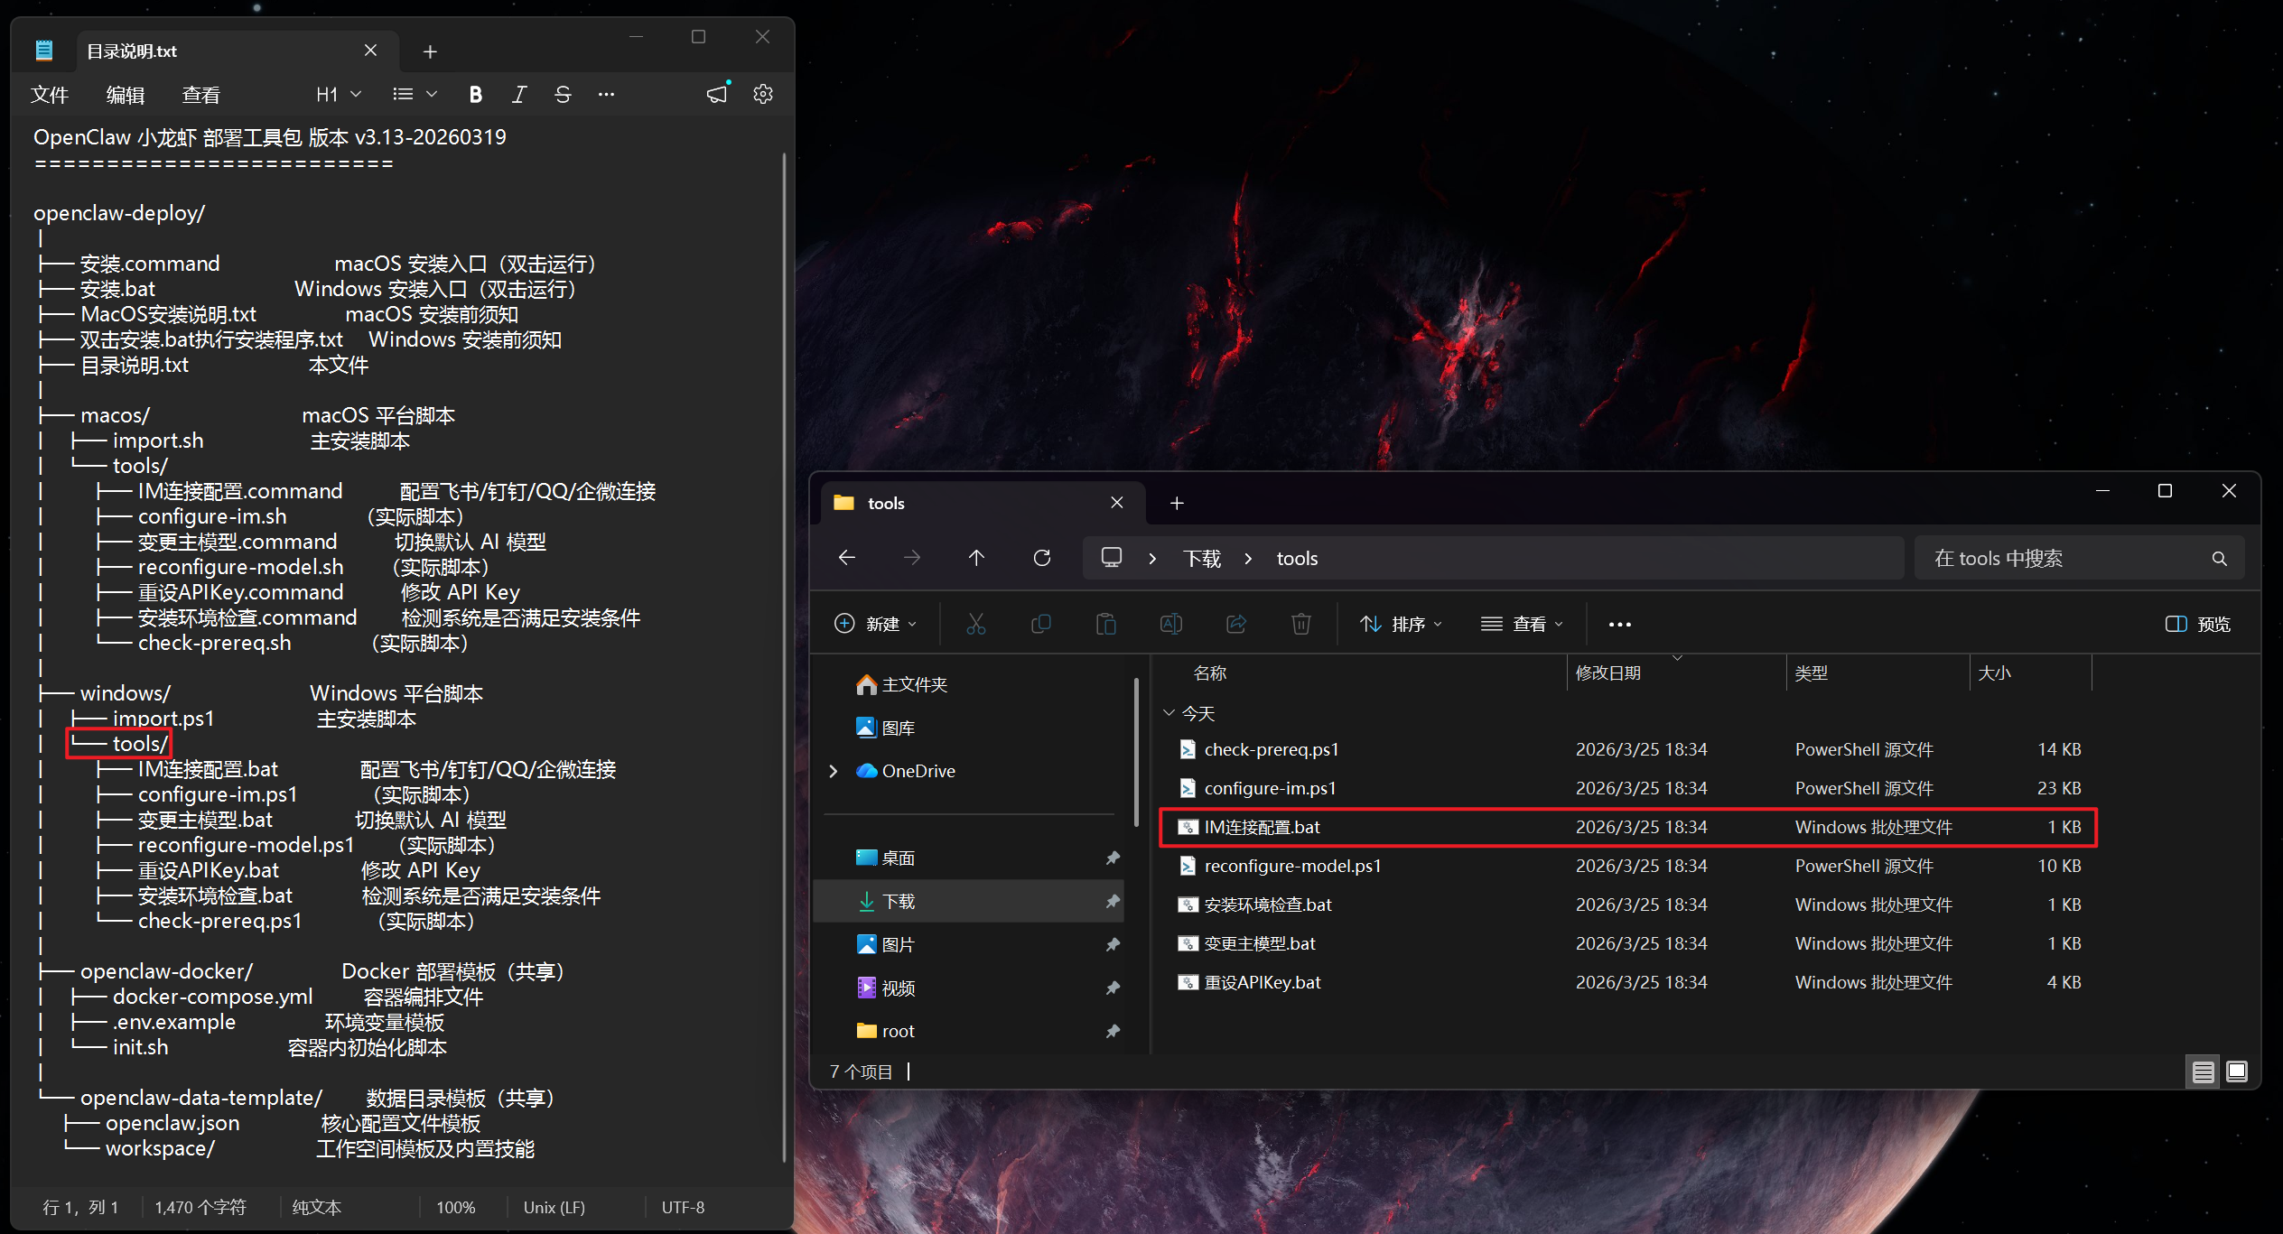This screenshot has height=1234, width=2283.
Task: Click the cut scissors icon
Action: click(x=975, y=624)
